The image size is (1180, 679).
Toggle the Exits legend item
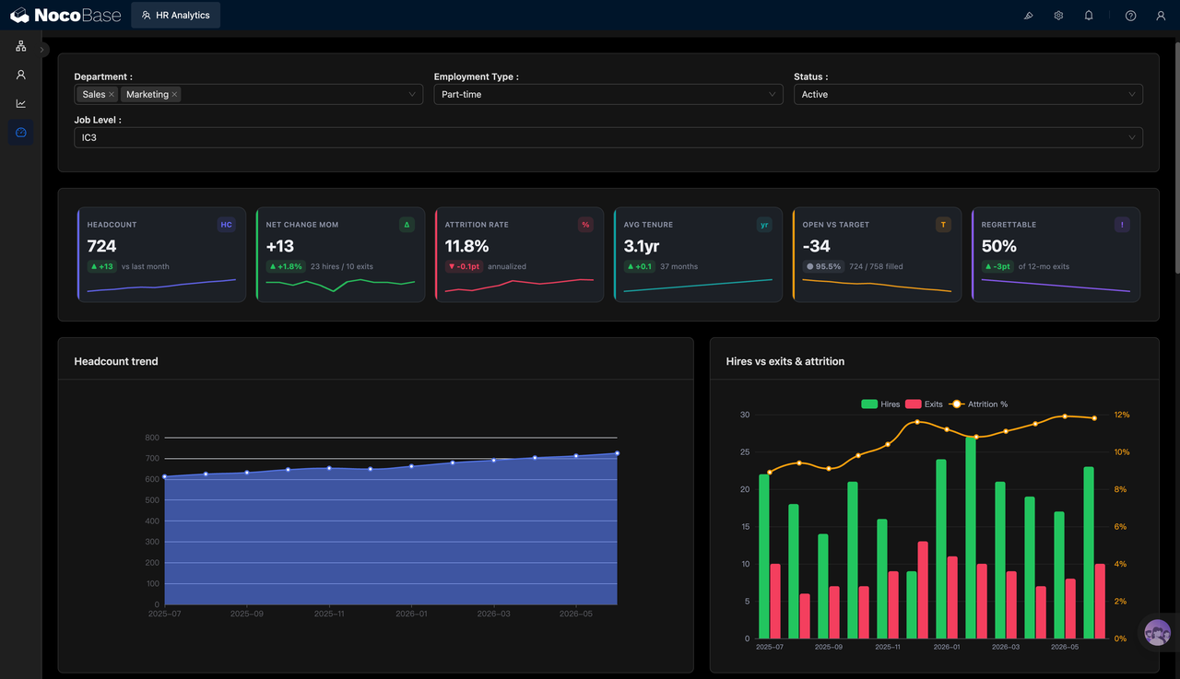(924, 404)
